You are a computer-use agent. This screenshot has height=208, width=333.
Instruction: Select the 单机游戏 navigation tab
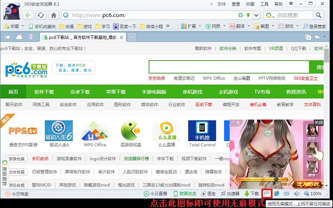pos(193,92)
